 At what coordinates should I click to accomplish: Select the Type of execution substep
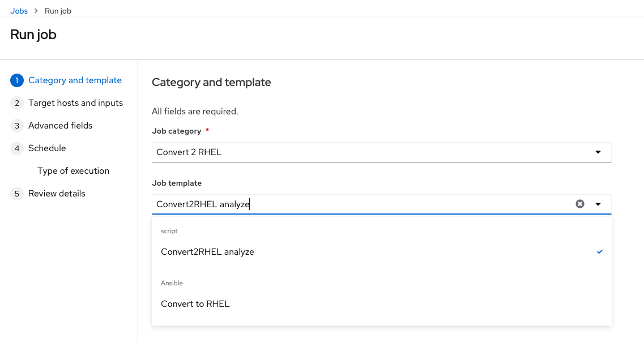pos(74,171)
